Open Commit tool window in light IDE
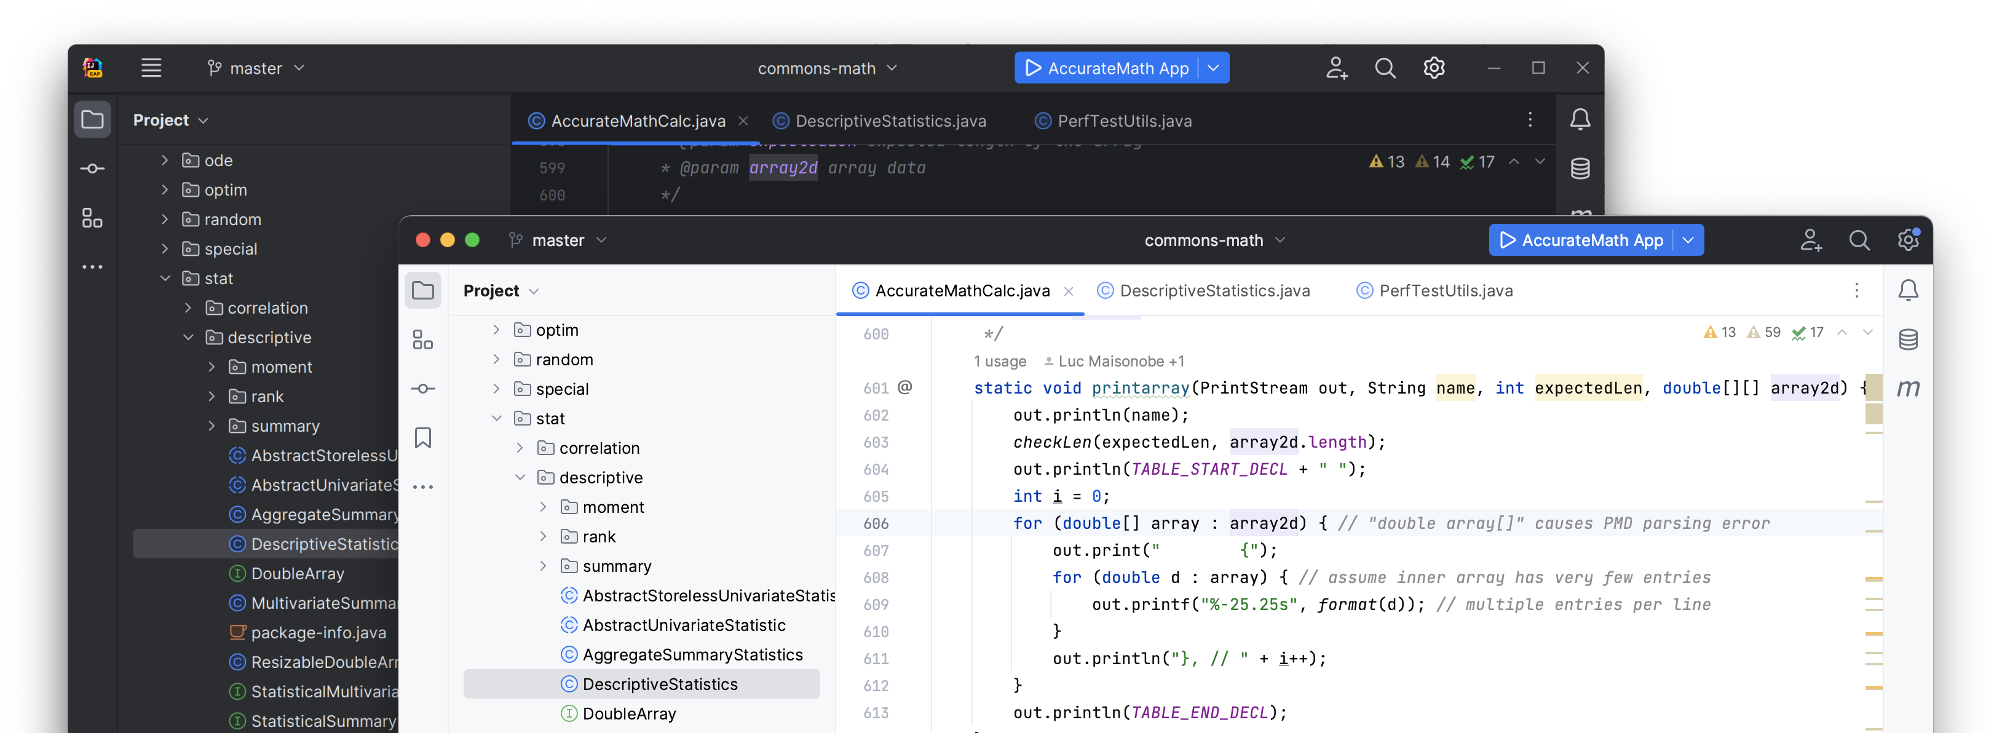The width and height of the screenshot is (2002, 733). point(423,389)
